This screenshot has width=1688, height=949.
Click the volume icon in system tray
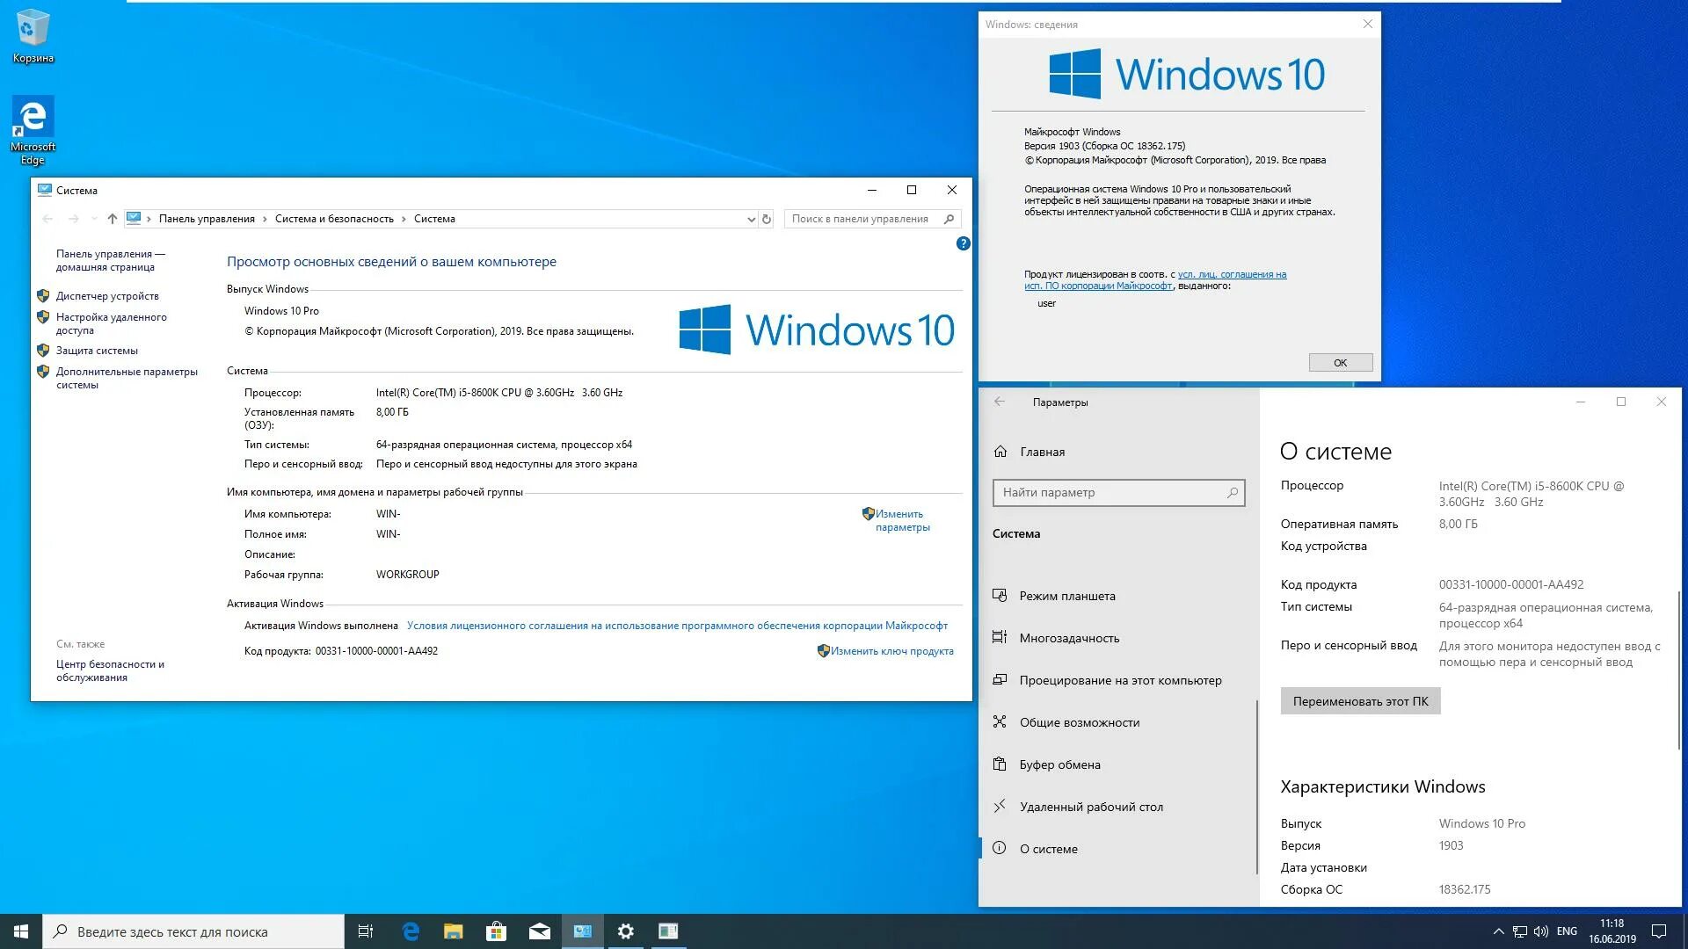(x=1540, y=931)
